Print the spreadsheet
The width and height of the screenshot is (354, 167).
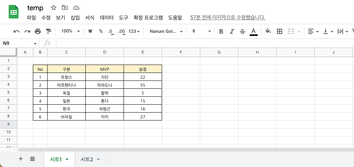38,31
